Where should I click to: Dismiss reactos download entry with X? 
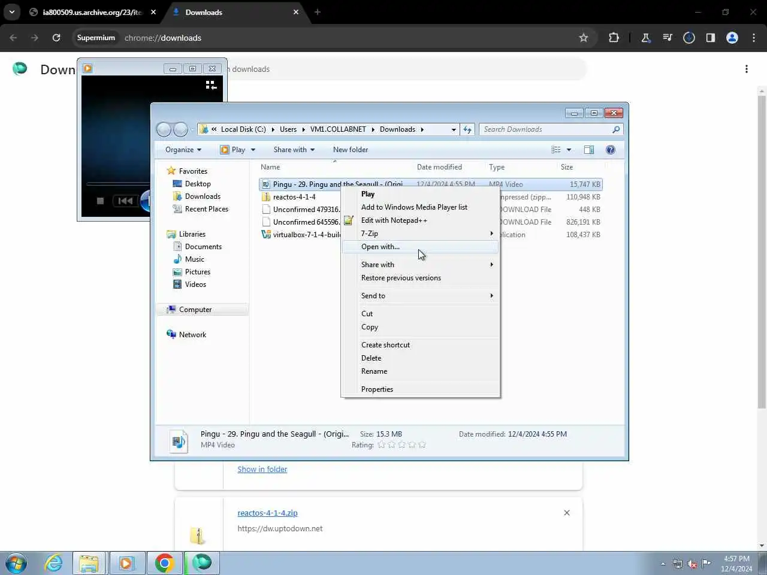(567, 513)
